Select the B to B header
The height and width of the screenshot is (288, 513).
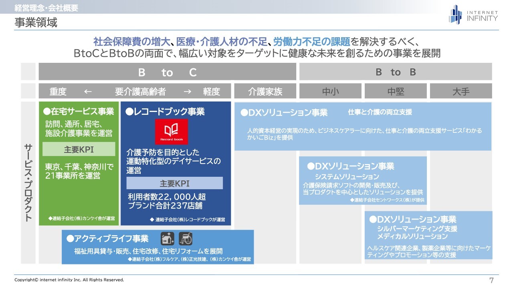tap(395, 72)
